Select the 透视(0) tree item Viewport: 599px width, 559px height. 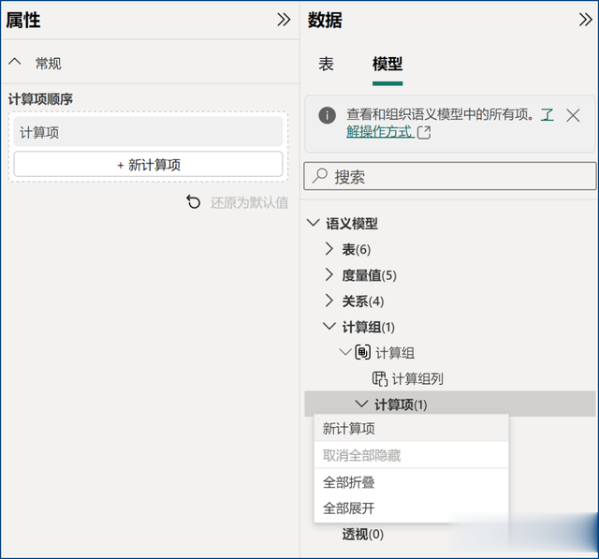(362, 534)
